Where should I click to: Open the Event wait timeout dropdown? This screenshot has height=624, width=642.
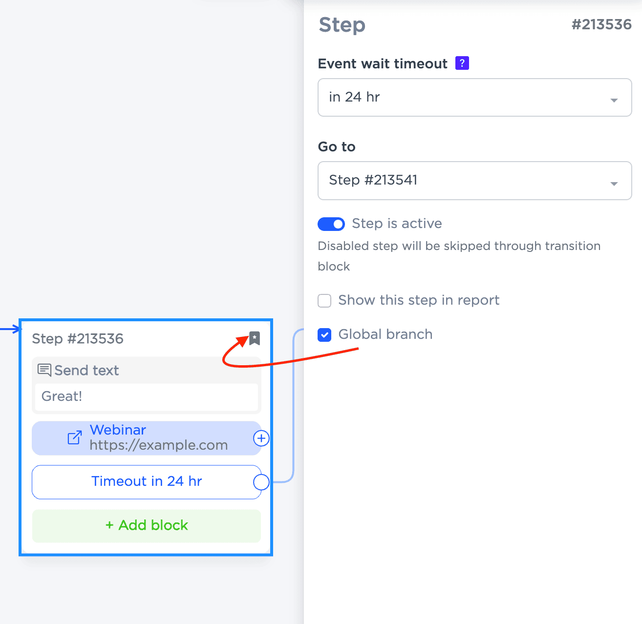click(474, 97)
